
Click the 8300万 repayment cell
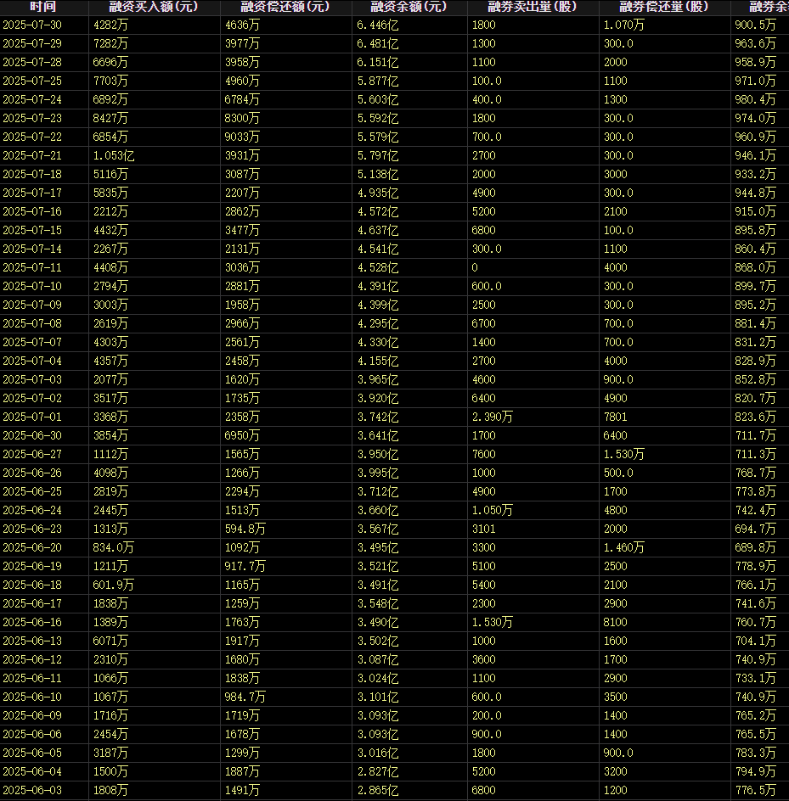242,119
